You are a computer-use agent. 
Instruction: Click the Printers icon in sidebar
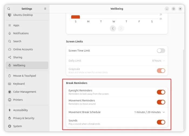pos(10,100)
